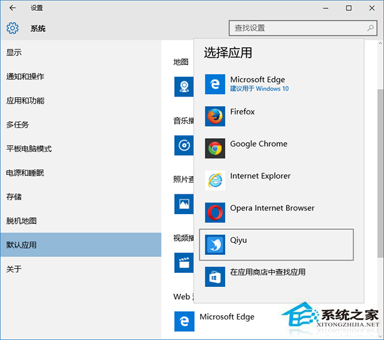Minimize the settings window
The height and width of the screenshot is (340, 384).
[326, 8]
